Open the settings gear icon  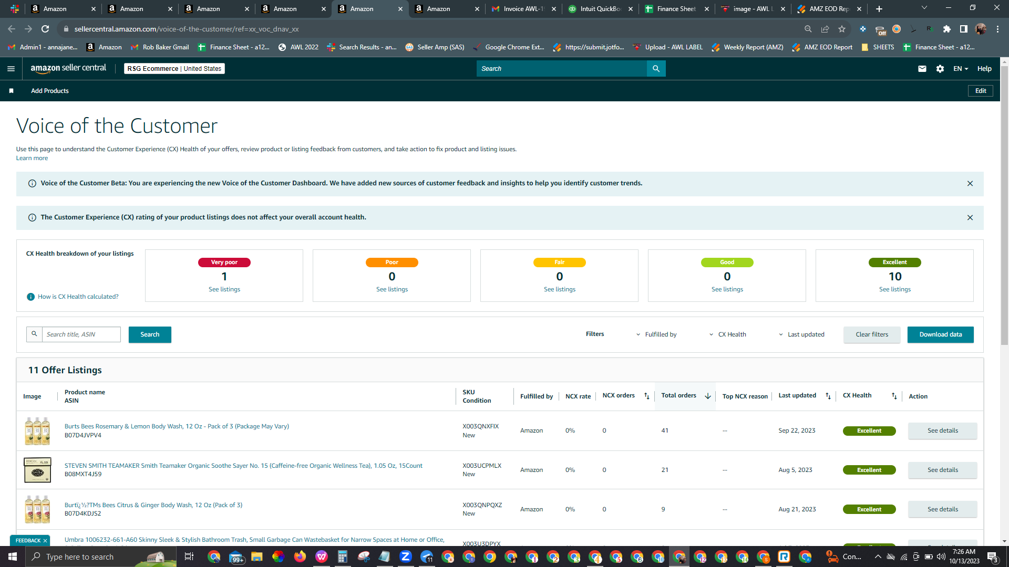tap(940, 69)
